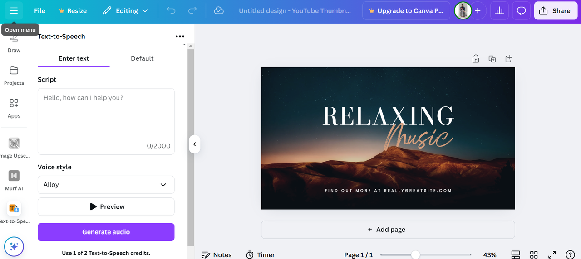Image resolution: width=581 pixels, height=259 pixels.
Task: Open the analytics chart icon
Action: [x=499, y=10]
